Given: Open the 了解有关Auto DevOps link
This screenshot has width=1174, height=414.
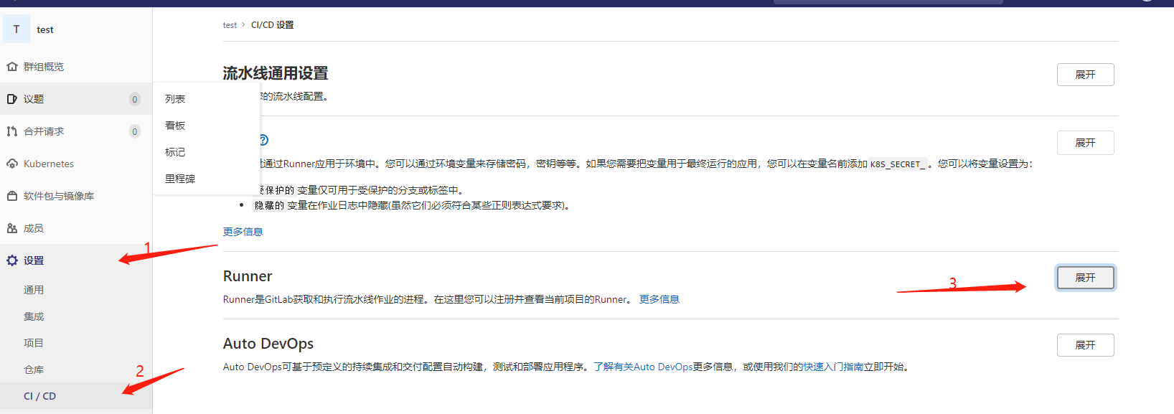Looking at the screenshot, I should click(643, 367).
